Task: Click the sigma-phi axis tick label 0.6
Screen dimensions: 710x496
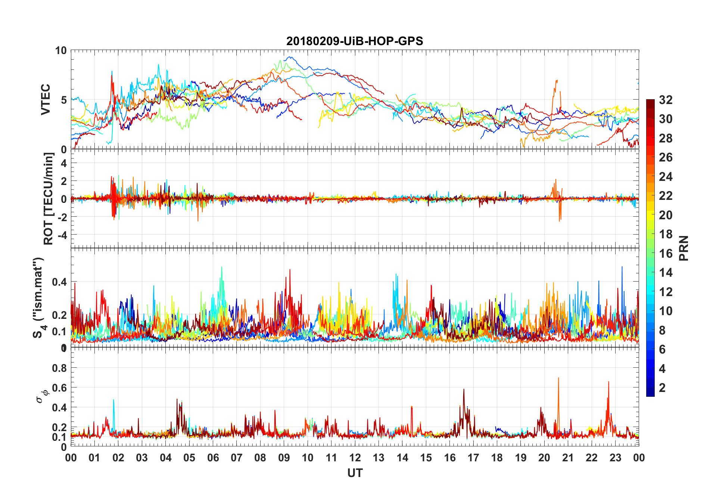Action: click(60, 388)
